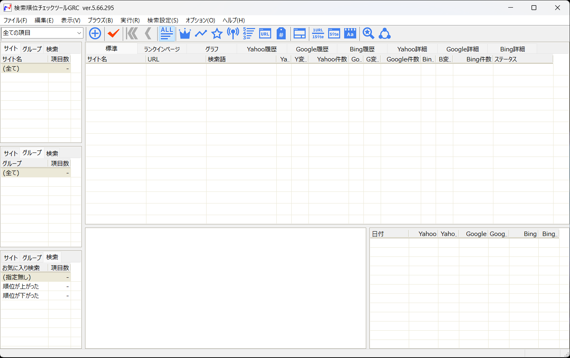
Task: Sort by the Yahoo件数 column header
Action: point(329,59)
